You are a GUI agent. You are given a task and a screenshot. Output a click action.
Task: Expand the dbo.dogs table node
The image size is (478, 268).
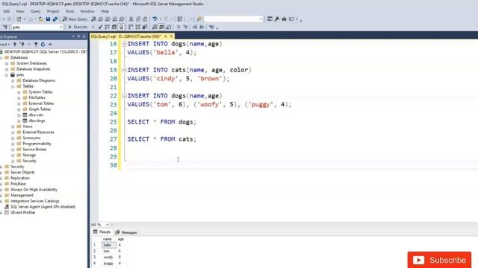click(x=19, y=121)
